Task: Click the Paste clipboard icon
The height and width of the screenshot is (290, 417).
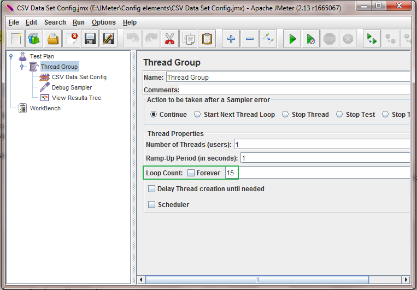Action: coord(207,39)
